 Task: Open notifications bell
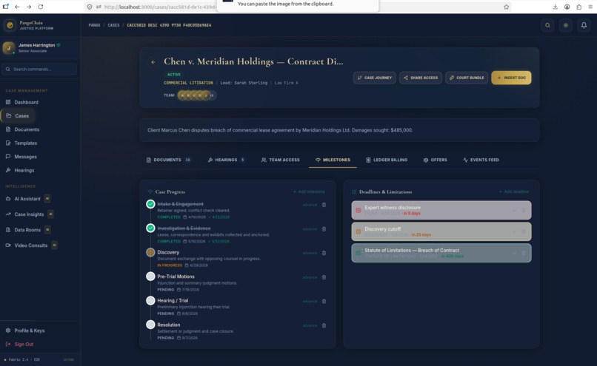coord(584,25)
